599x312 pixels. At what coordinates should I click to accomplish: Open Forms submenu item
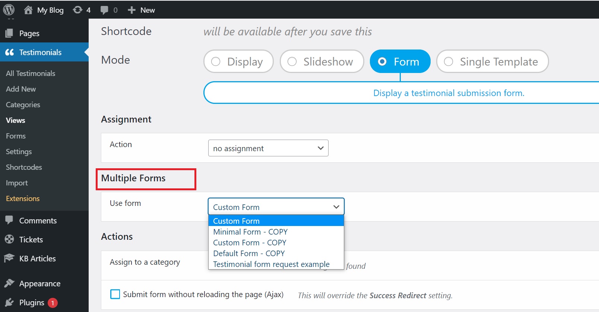16,136
